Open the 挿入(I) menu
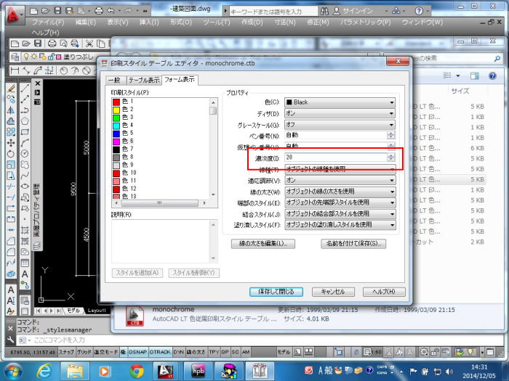 [149, 22]
